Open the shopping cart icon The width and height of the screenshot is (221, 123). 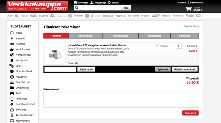pyautogui.click(x=188, y=9)
